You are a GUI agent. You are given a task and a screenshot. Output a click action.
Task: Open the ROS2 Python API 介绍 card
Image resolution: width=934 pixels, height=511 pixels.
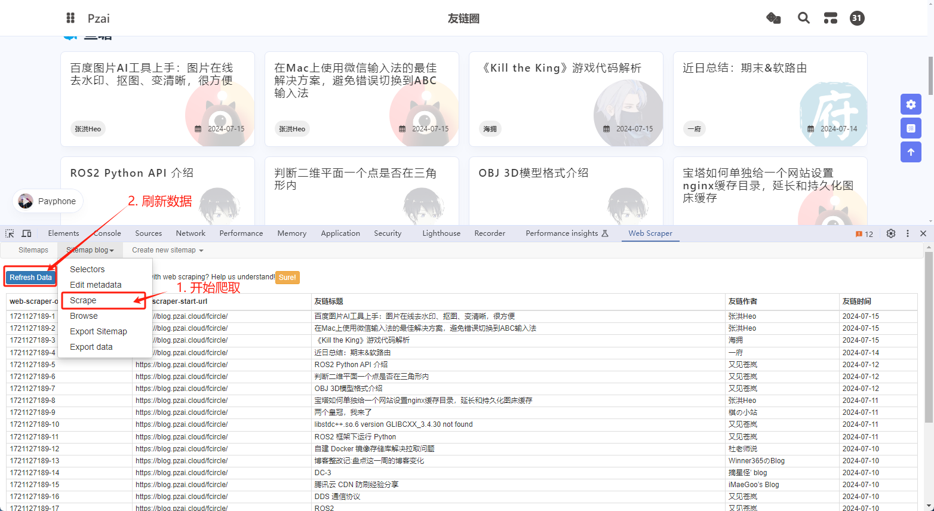(158, 191)
